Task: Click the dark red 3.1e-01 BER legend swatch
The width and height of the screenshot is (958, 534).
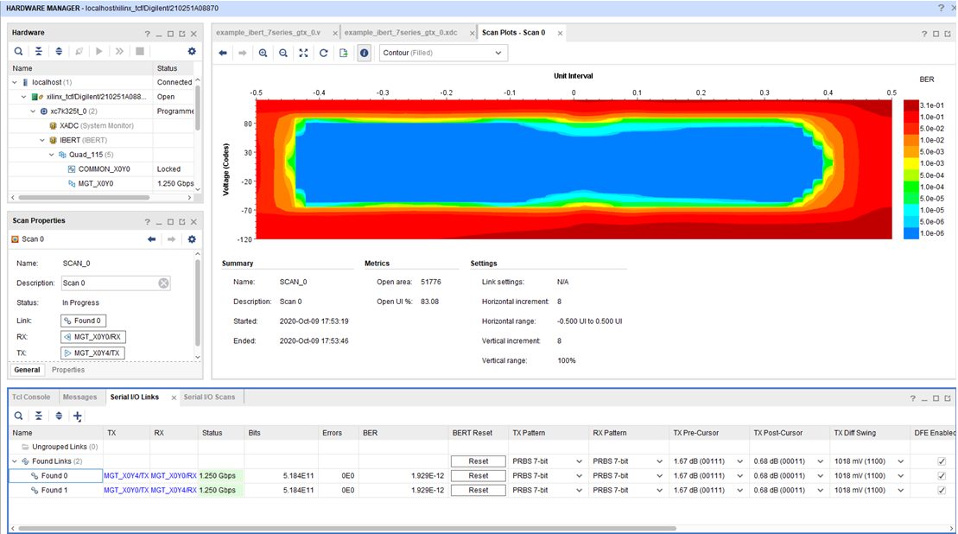Action: [911, 105]
